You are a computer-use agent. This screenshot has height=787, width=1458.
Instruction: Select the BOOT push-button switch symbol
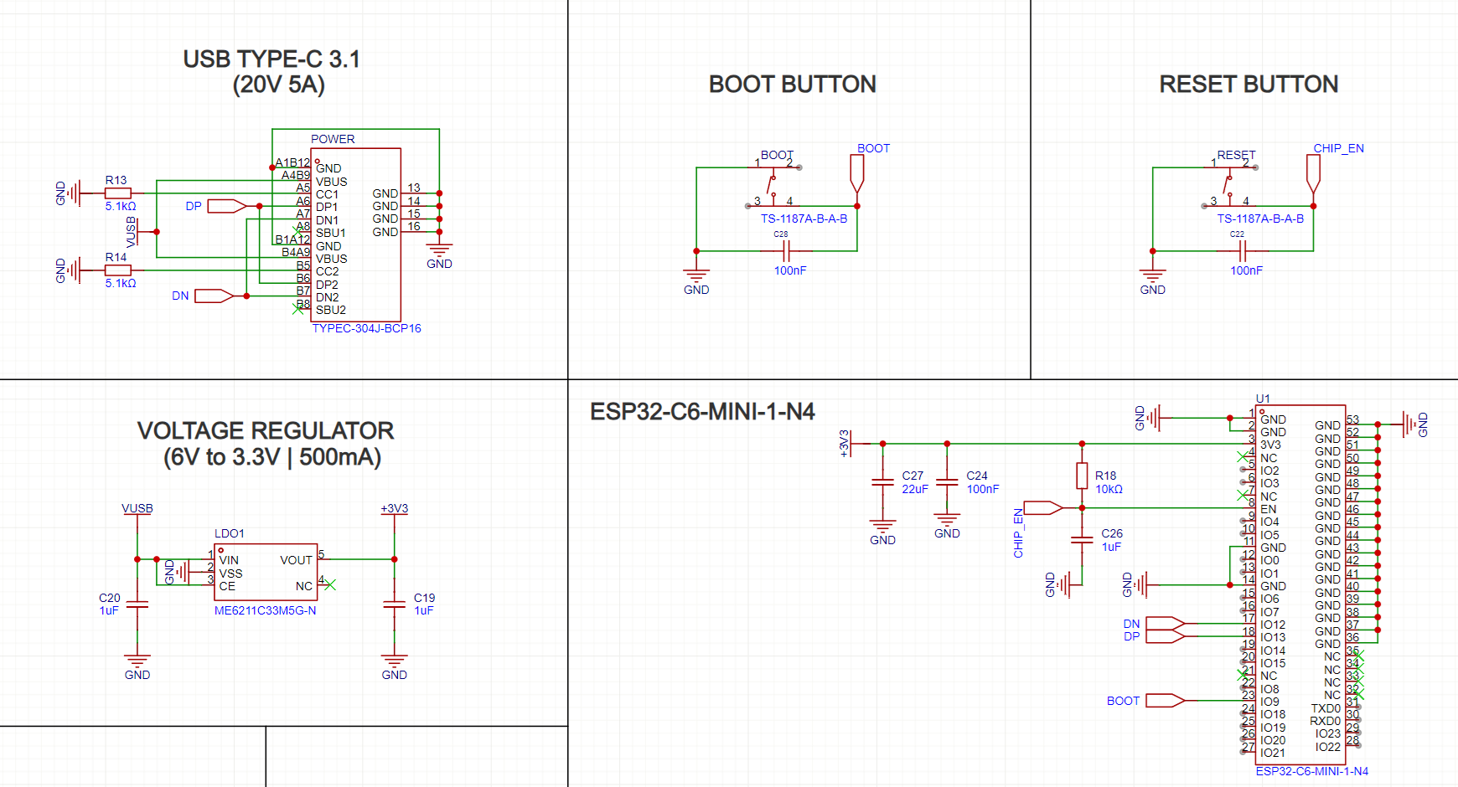coord(773,185)
